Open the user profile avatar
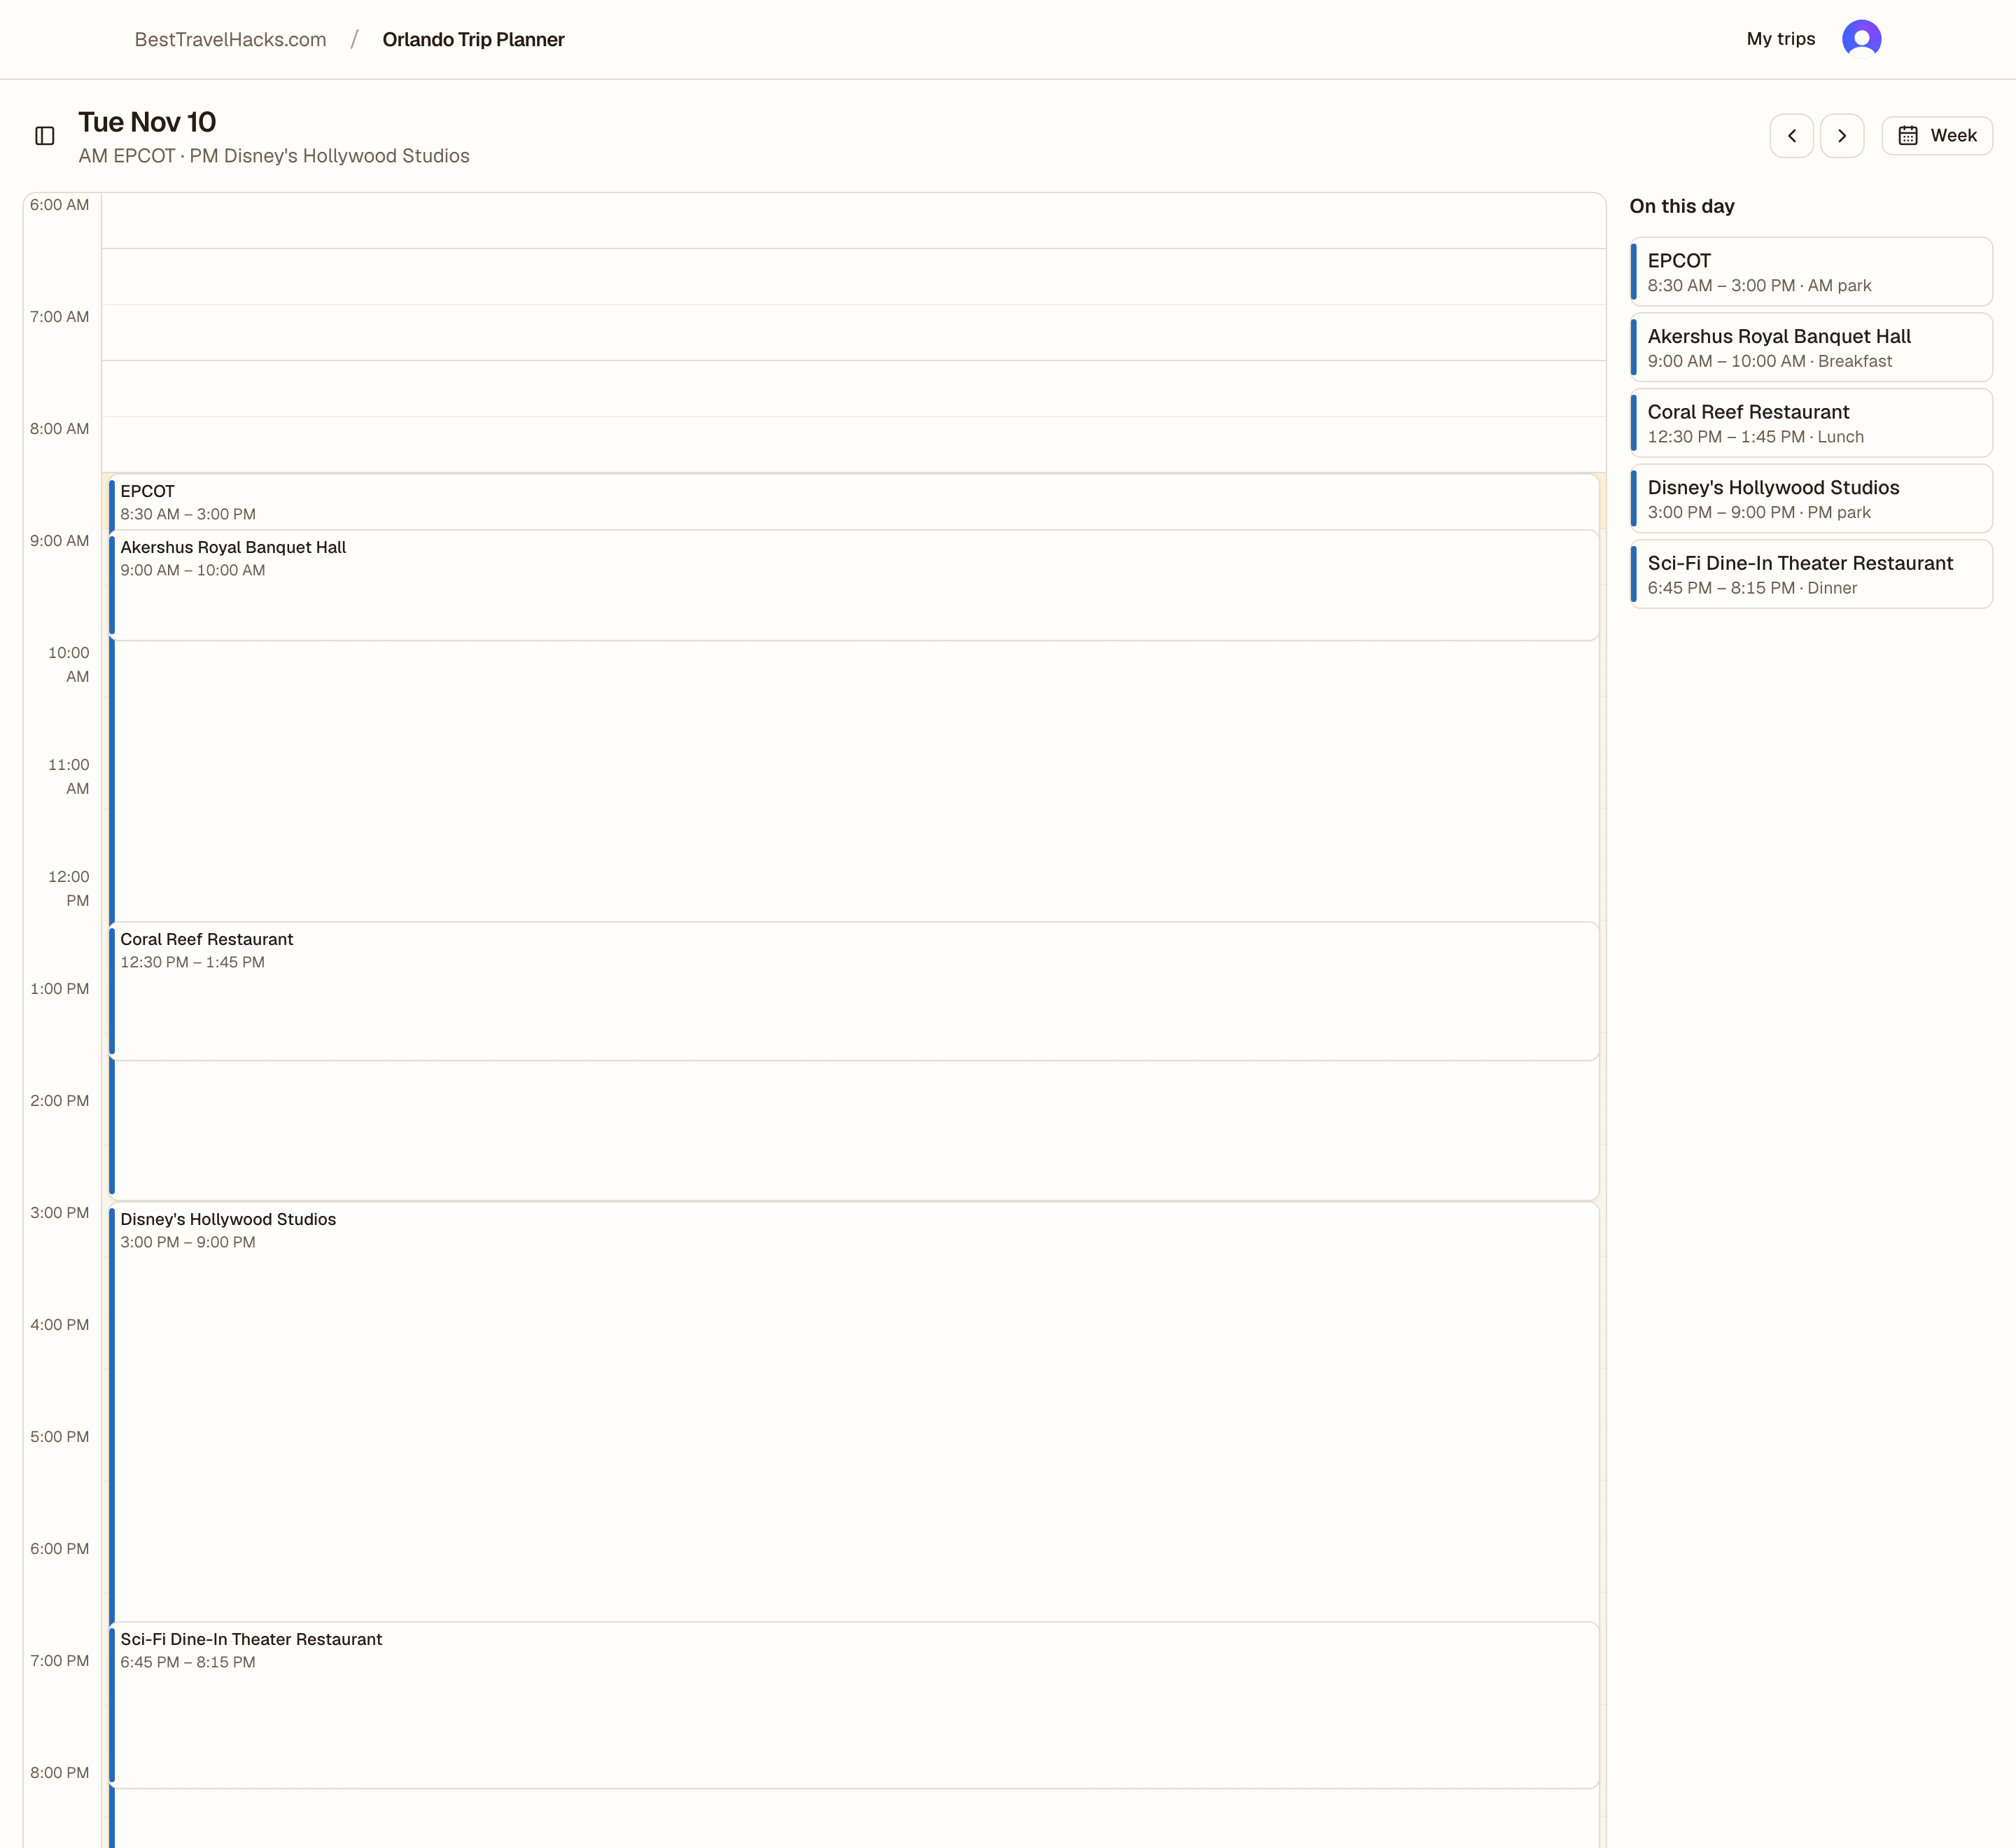This screenshot has width=2016, height=1848. tap(1861, 39)
